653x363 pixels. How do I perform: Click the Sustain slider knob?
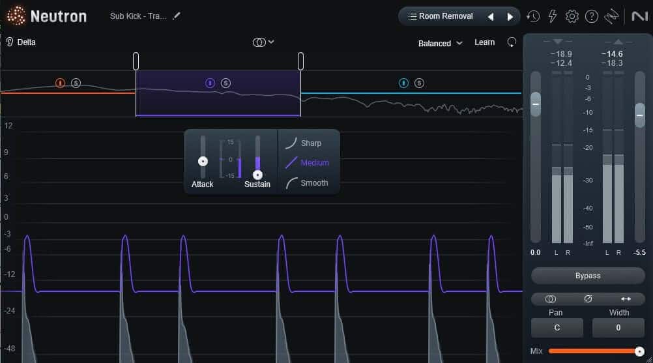point(258,175)
